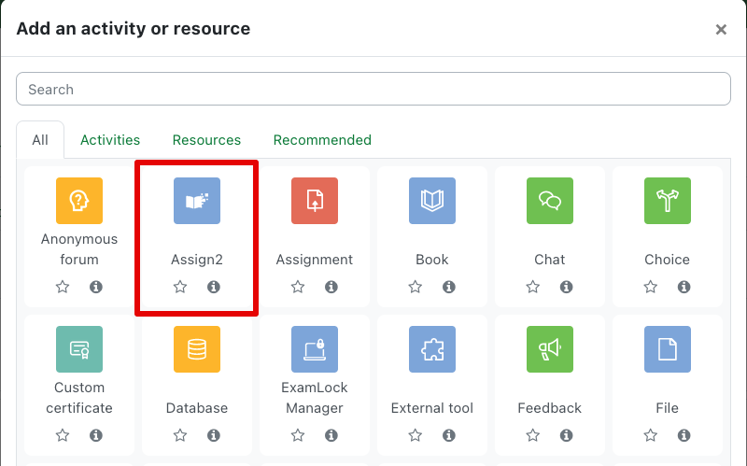Image resolution: width=747 pixels, height=466 pixels.
Task: Choose the Choice activity icon
Action: tap(668, 201)
